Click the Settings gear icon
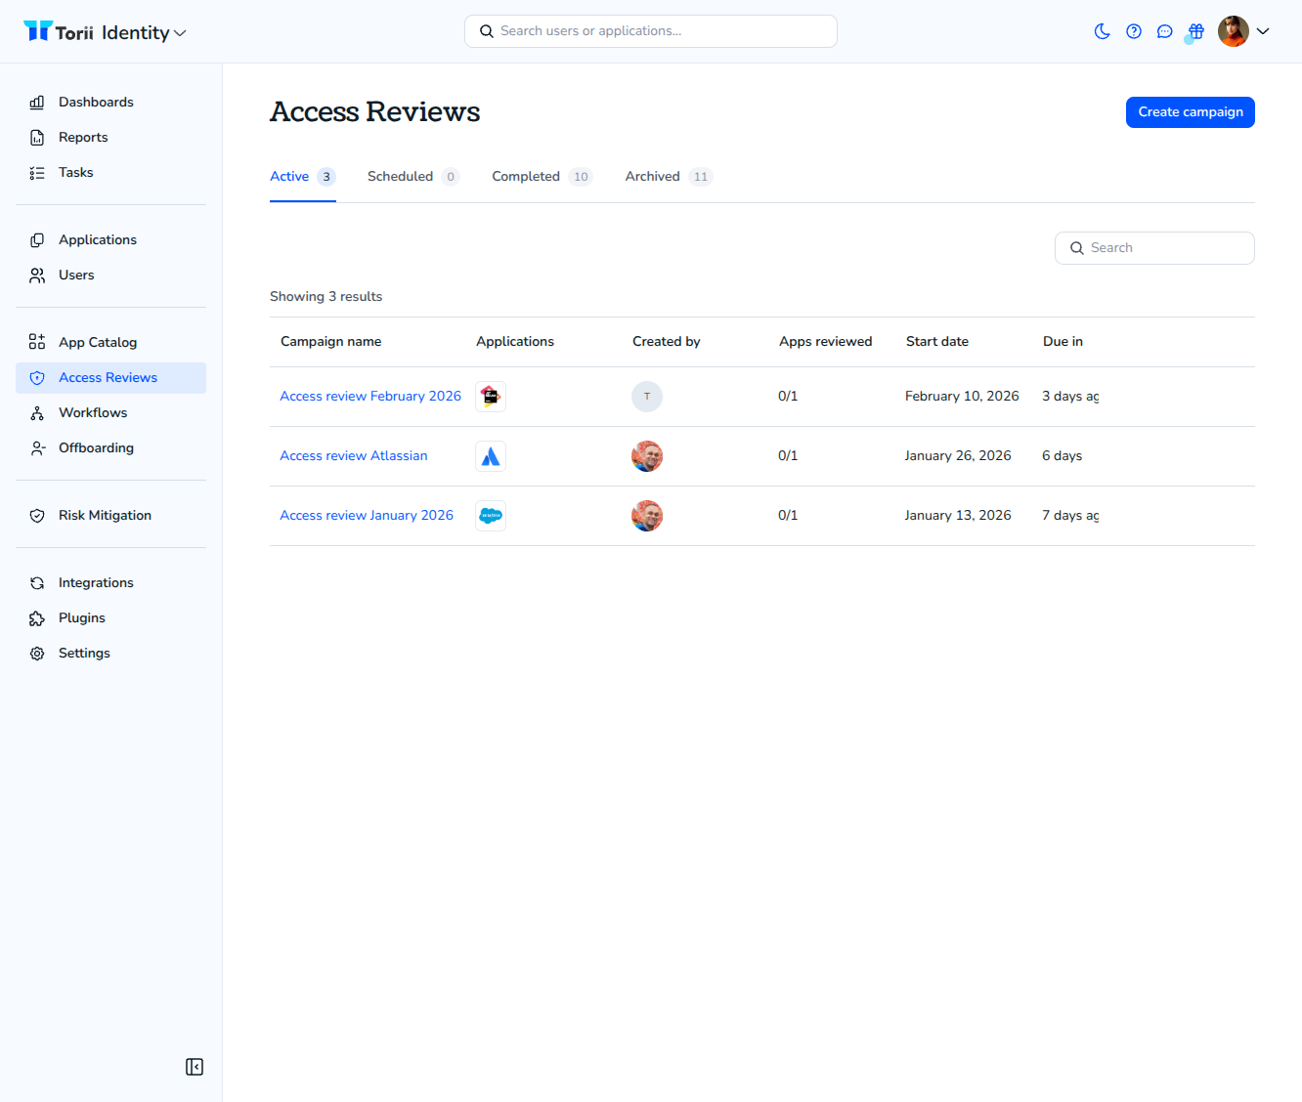This screenshot has height=1102, width=1302. coord(37,654)
